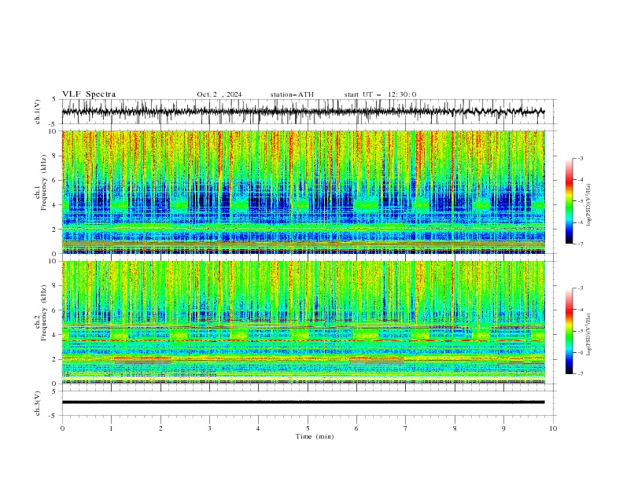Click the ch.2 Frequency (kHz) axis label
623x481 pixels.
[41, 313]
